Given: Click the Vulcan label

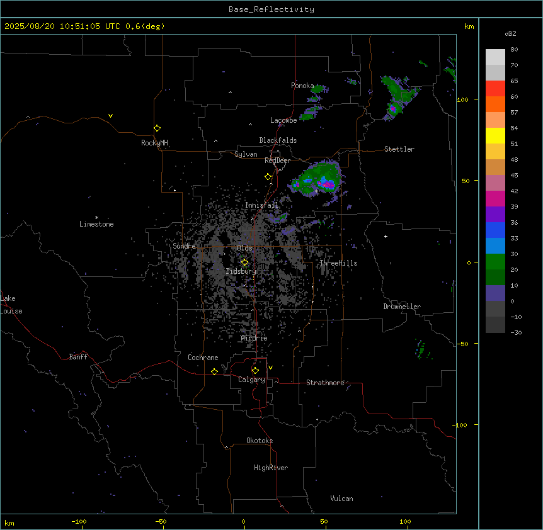Looking at the screenshot, I should tap(342, 499).
